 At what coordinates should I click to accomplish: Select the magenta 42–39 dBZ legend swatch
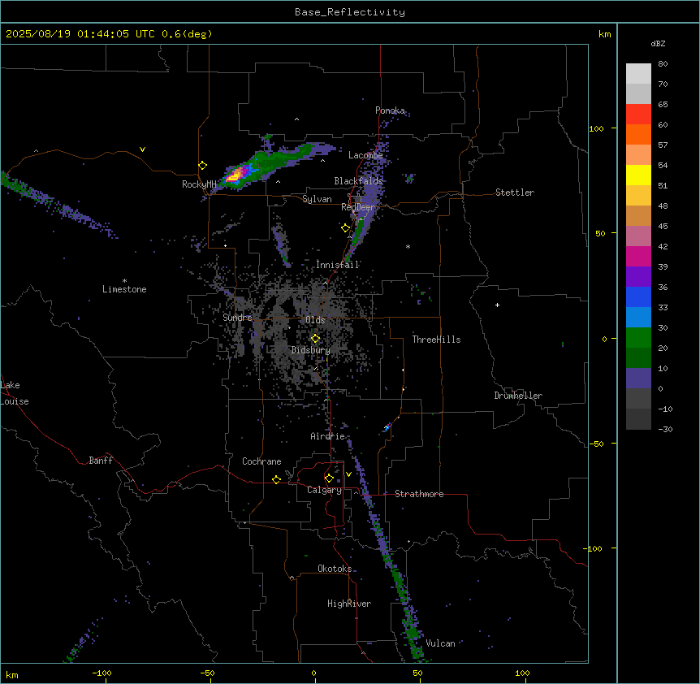pyautogui.click(x=638, y=256)
